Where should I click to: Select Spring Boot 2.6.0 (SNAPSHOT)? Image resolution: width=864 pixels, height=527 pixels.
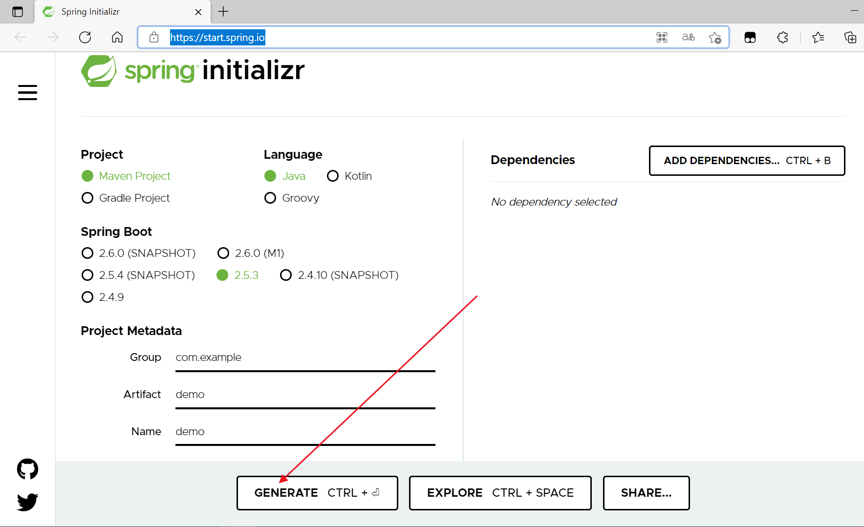pyautogui.click(x=138, y=253)
